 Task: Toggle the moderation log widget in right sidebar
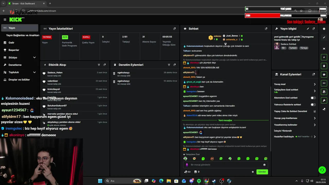coord(324,66)
